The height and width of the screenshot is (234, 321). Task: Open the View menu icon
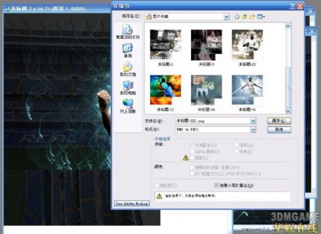coord(261,17)
